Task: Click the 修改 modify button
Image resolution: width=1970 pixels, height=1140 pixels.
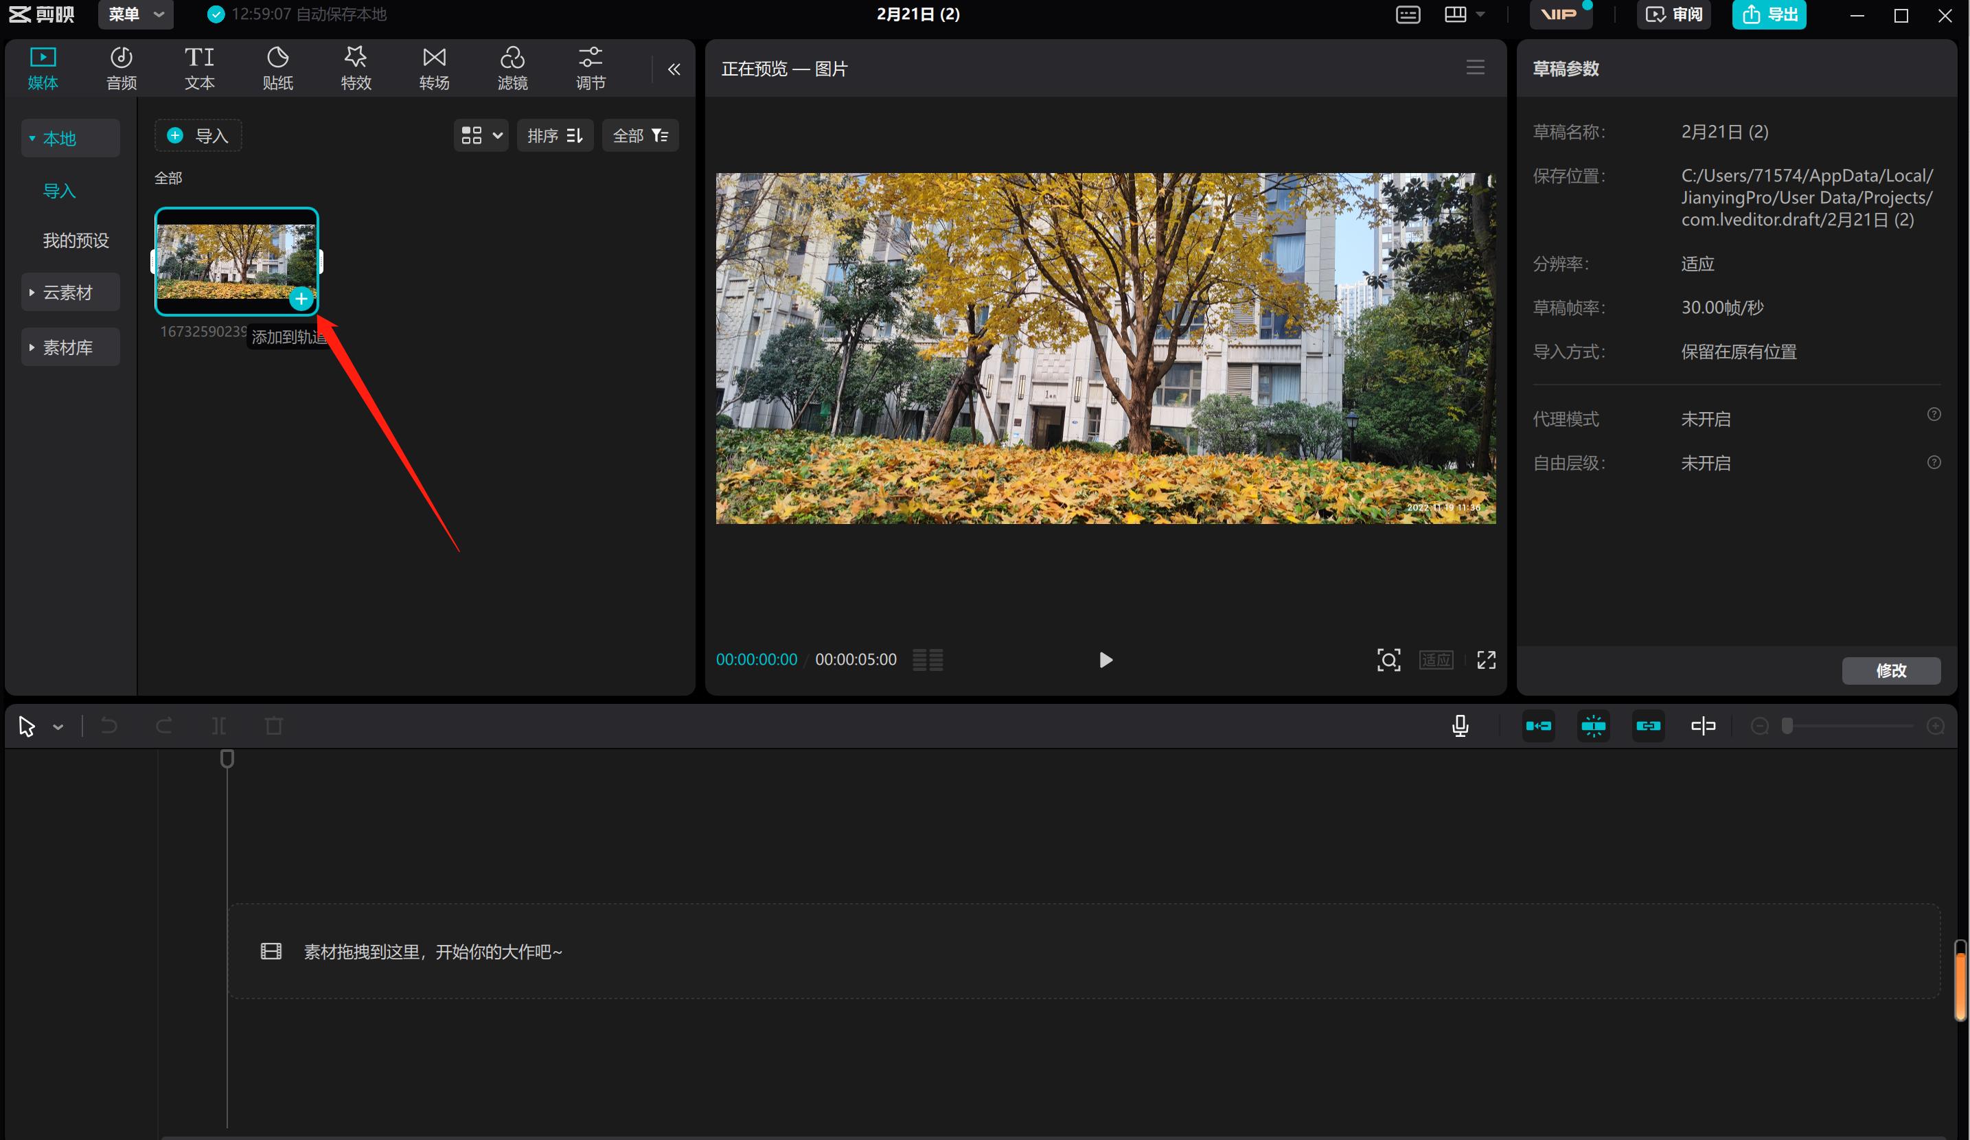Action: [x=1890, y=670]
